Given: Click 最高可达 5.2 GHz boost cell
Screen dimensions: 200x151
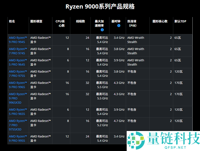Looking at the screenshot, I should [102, 123].
